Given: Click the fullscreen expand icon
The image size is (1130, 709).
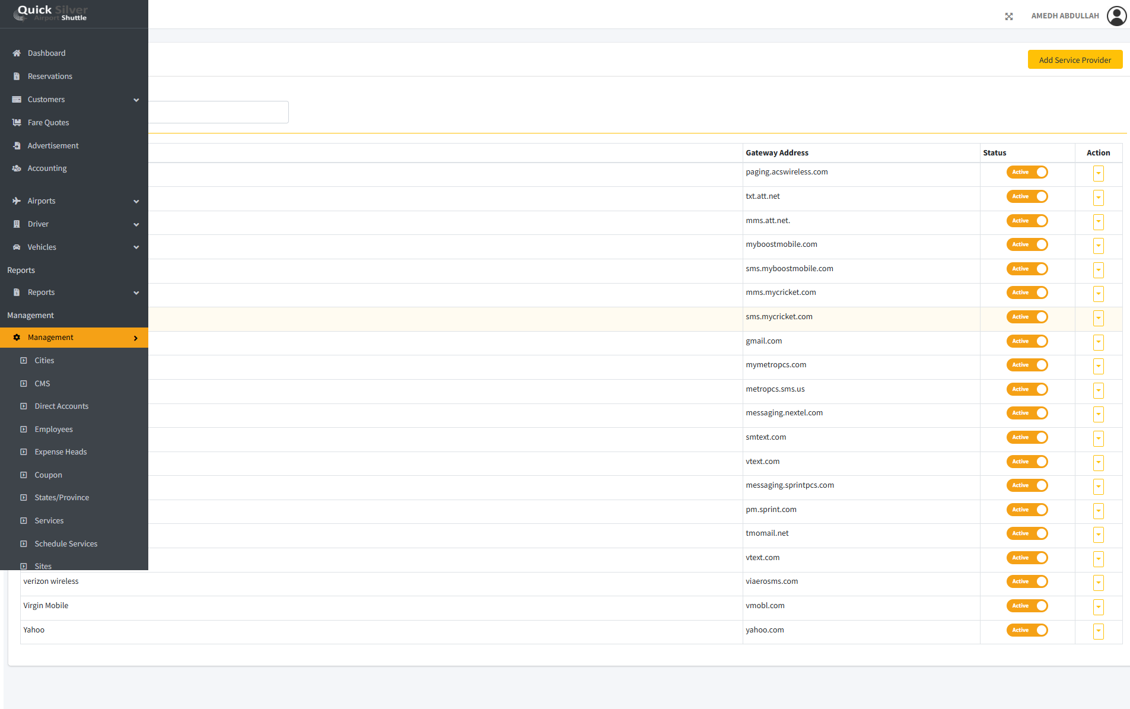Looking at the screenshot, I should [x=1009, y=17].
